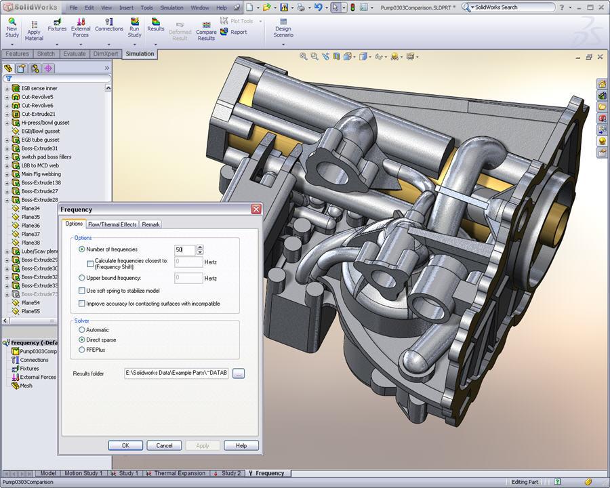Open the Design Scenario dropdown arrow
This screenshot has width=610, height=488.
click(283, 44)
